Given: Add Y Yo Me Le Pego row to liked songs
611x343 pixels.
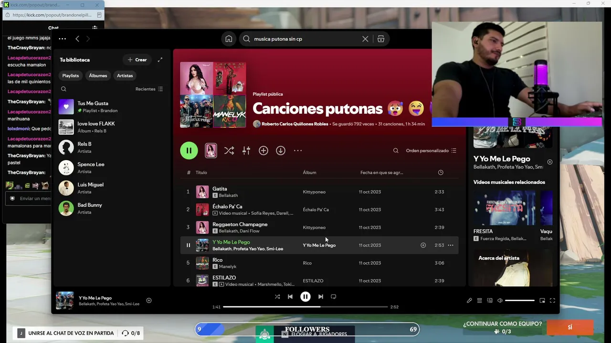Looking at the screenshot, I should [423, 245].
